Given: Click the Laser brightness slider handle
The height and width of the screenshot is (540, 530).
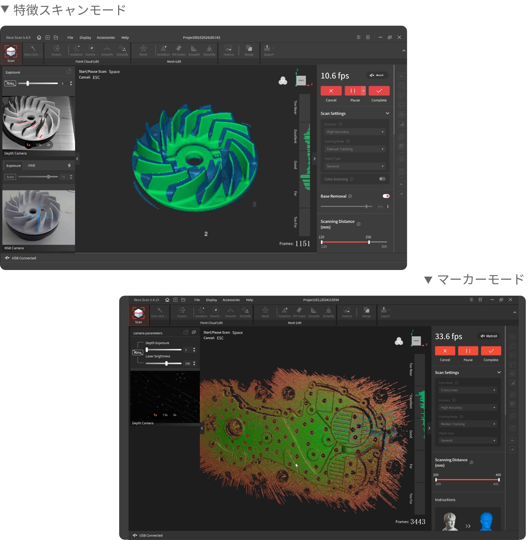Looking at the screenshot, I should (x=167, y=363).
